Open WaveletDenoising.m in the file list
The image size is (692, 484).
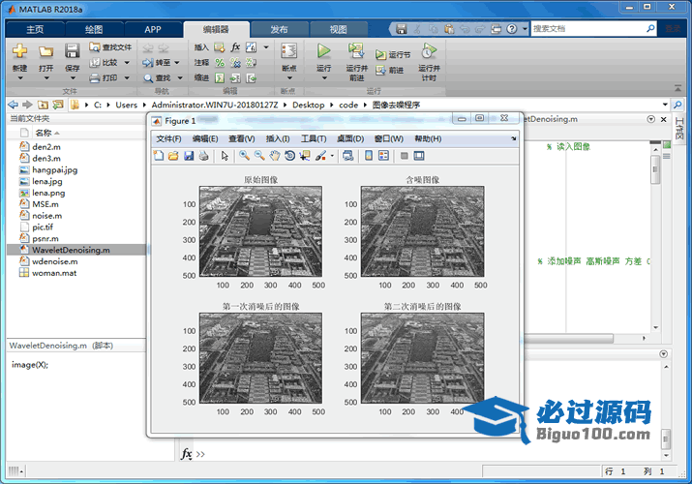coord(71,250)
